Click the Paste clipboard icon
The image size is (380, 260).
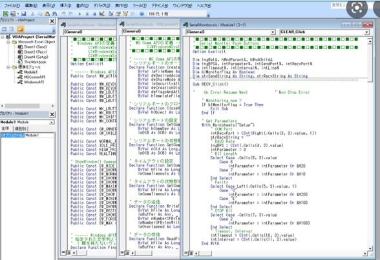pos(47,14)
